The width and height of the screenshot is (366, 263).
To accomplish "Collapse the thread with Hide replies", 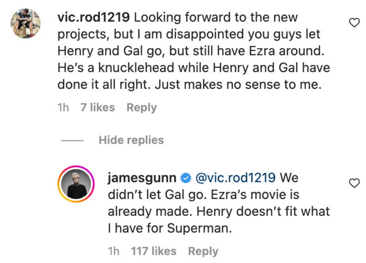I will click(131, 140).
